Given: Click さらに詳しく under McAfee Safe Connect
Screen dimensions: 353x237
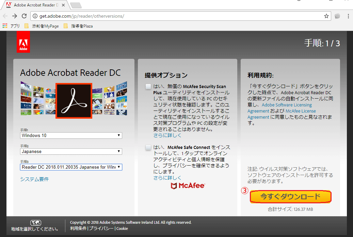Looking at the screenshot, I should (x=167, y=178).
